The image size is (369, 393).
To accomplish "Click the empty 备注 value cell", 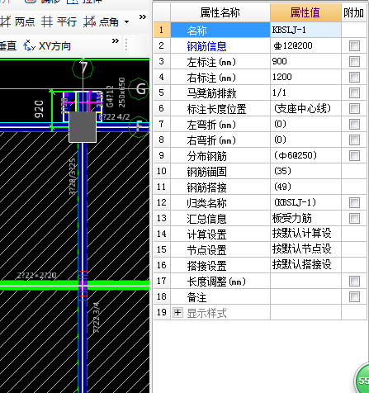I will [305, 296].
